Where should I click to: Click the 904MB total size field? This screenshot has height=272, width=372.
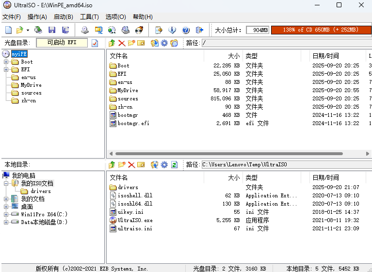coord(258,30)
